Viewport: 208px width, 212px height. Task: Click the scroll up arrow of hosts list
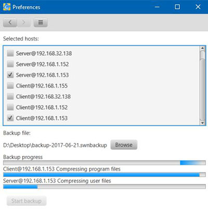tap(202, 48)
